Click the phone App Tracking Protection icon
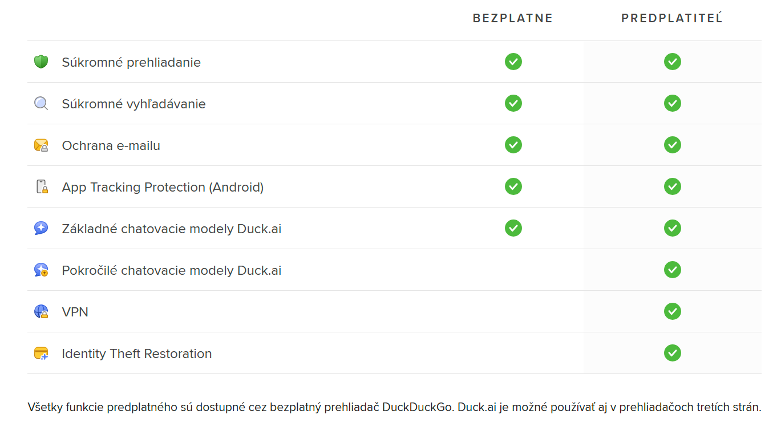This screenshot has height=443, width=781. point(41,186)
